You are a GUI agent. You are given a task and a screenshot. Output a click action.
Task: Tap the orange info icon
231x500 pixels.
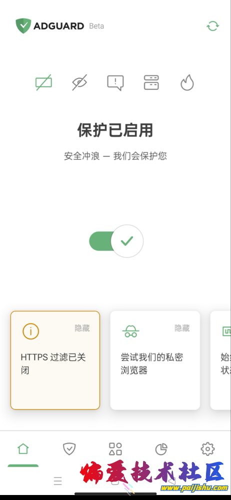click(30, 331)
